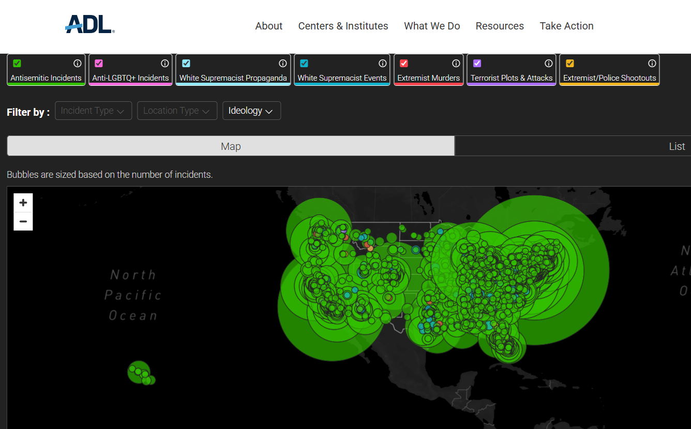This screenshot has width=691, height=429.
Task: Open the What We Do menu
Action: [x=432, y=26]
